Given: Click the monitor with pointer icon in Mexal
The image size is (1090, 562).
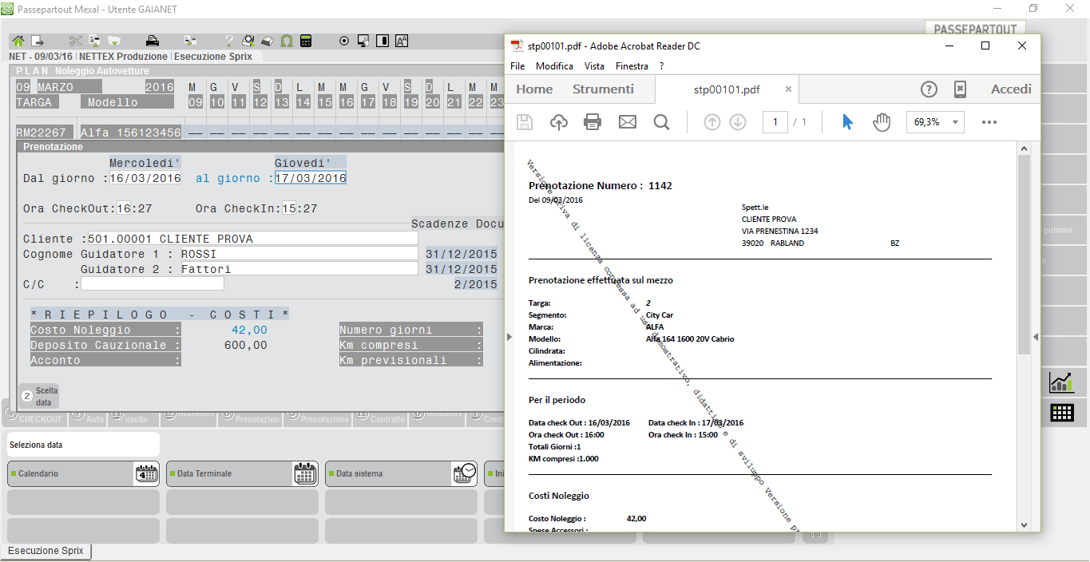Looking at the screenshot, I should point(363,41).
